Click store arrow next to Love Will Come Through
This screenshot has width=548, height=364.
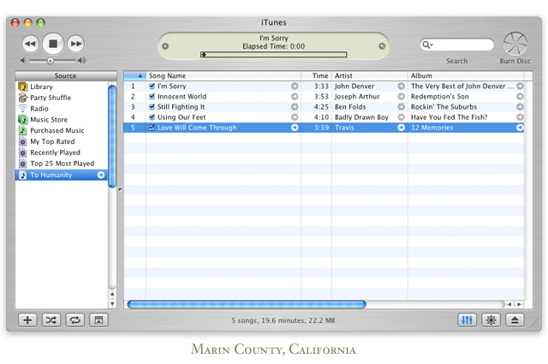pyautogui.click(x=295, y=128)
